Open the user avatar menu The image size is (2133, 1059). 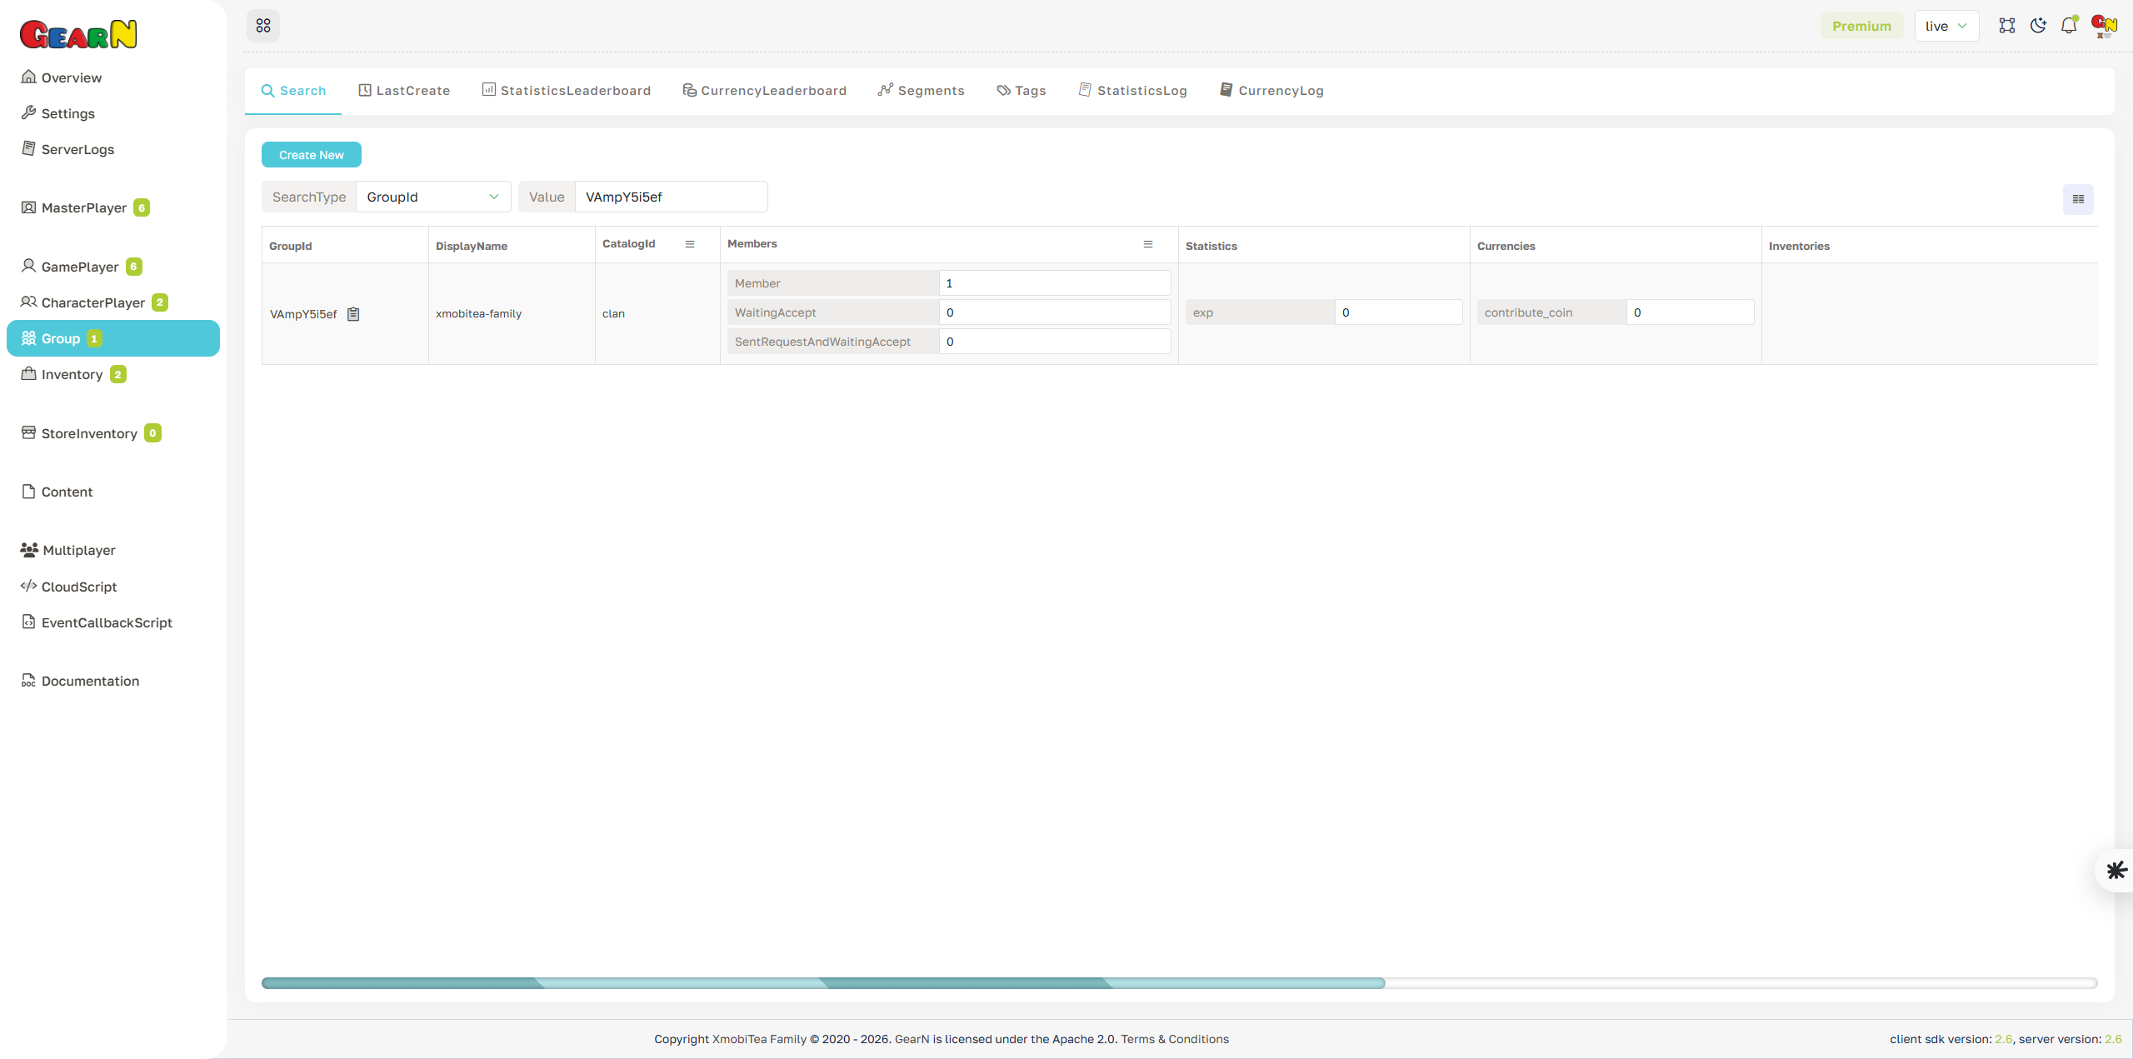pyautogui.click(x=2103, y=25)
